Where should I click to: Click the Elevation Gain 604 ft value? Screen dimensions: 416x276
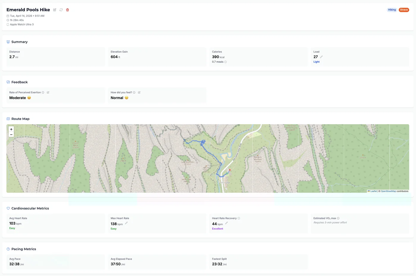coord(116,57)
